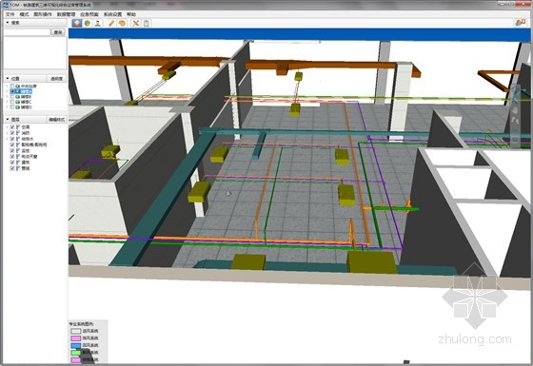
Task: Uncheck the 消防 layer checkbox
Action: point(12,133)
